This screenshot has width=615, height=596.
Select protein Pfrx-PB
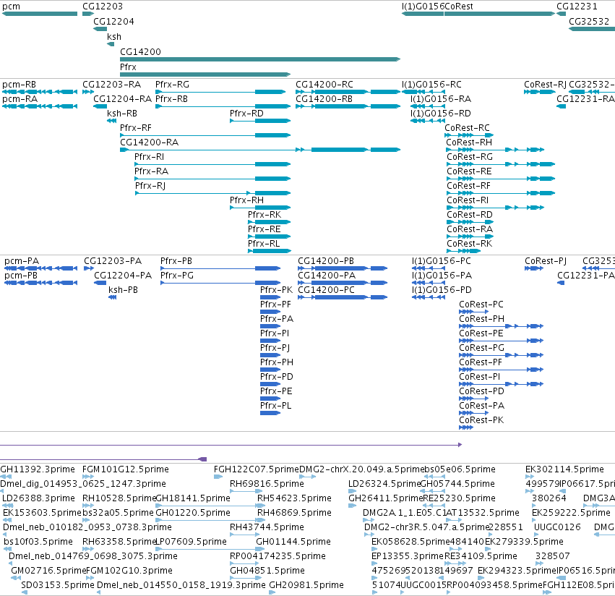220,268
